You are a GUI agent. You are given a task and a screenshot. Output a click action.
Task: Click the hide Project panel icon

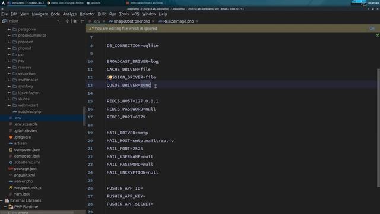[x=82, y=21]
